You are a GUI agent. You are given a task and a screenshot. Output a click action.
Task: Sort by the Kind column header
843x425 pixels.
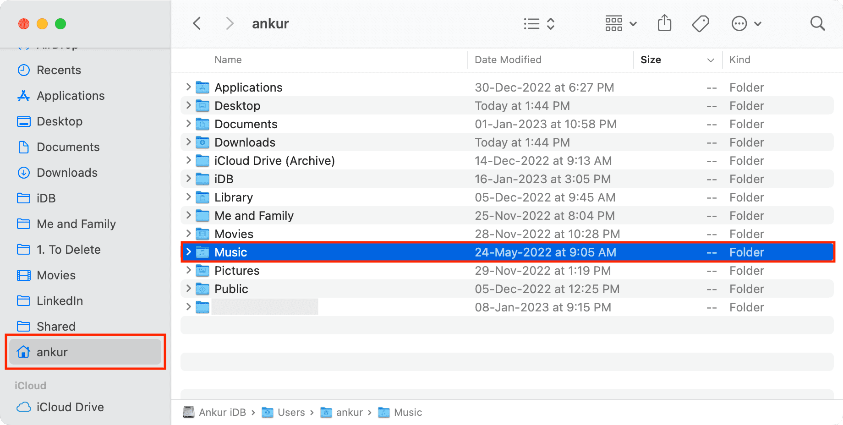pos(740,60)
